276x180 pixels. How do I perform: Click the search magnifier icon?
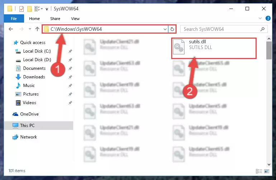tap(262, 29)
